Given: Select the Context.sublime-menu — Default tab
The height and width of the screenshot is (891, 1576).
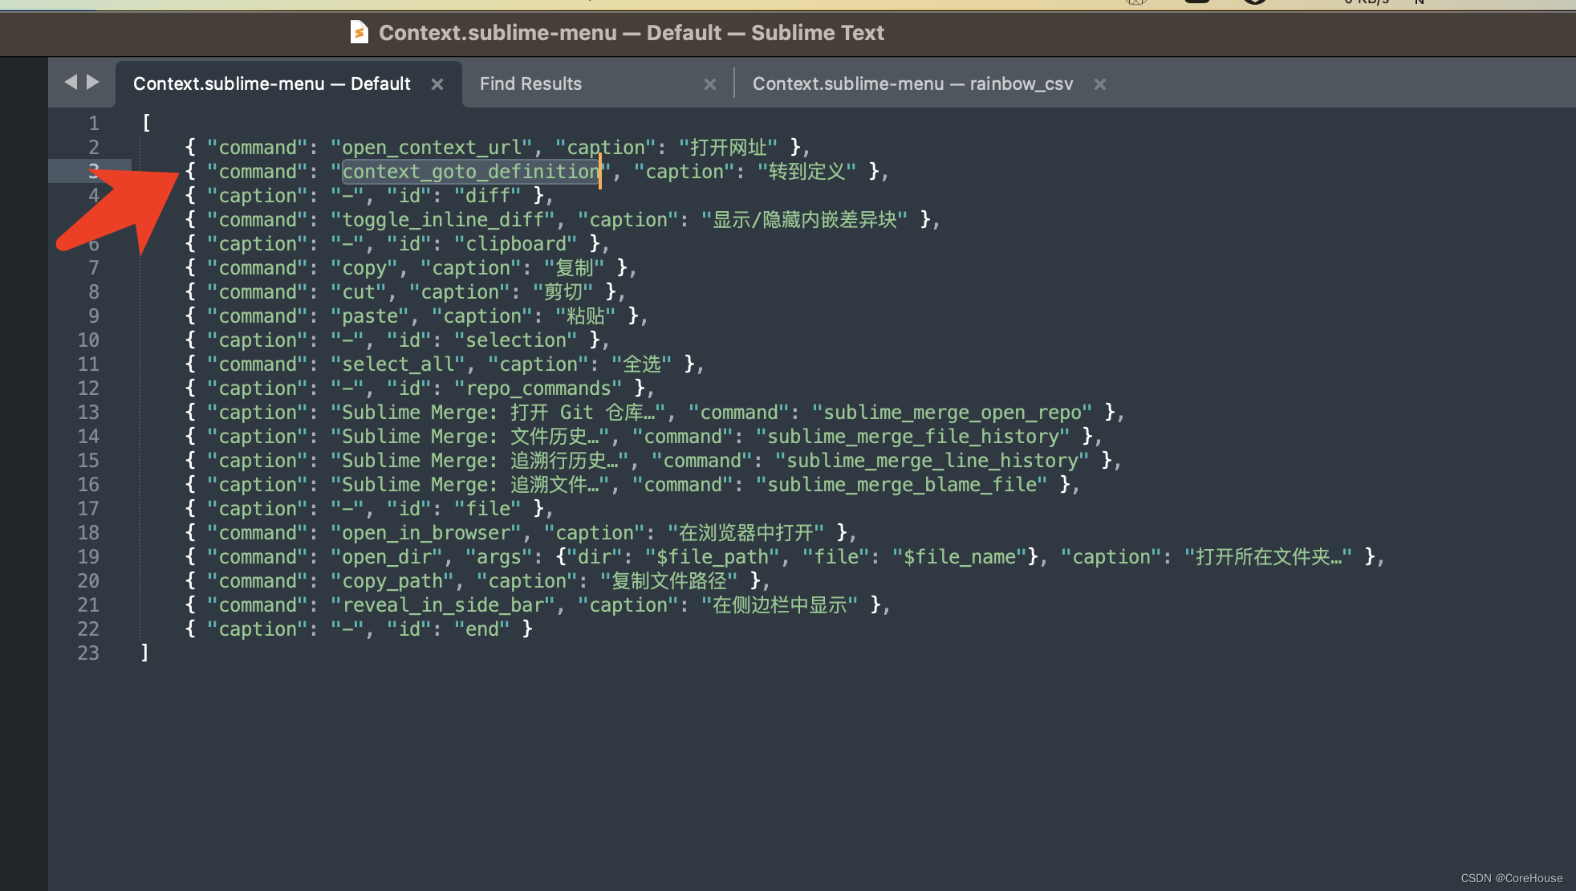Looking at the screenshot, I should (271, 83).
